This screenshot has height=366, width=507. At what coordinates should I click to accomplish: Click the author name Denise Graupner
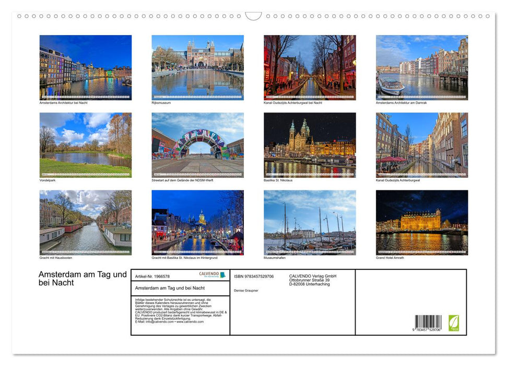coord(246,290)
